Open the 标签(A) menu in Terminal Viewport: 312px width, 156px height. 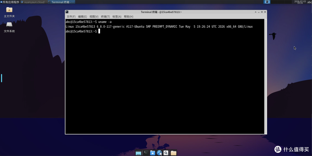point(117,16)
